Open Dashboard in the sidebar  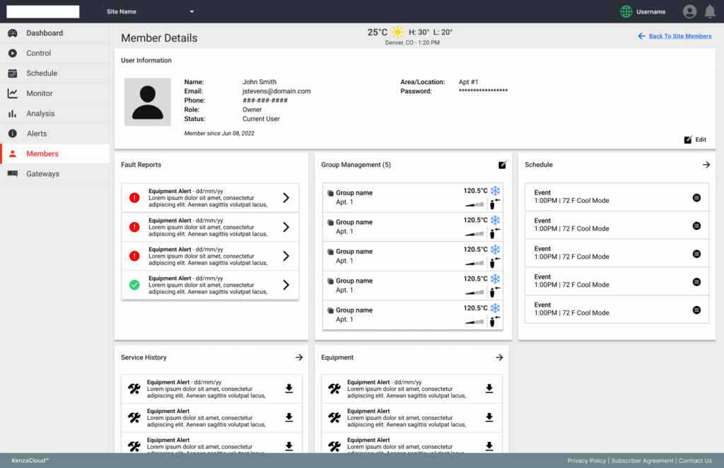(x=45, y=33)
